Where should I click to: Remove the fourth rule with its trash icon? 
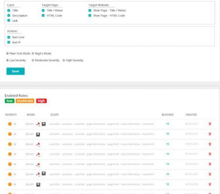[x=210, y=154]
